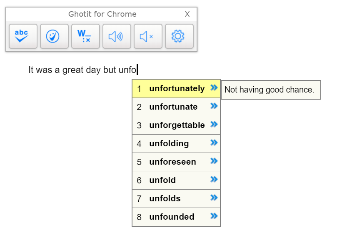Screen dimensions: 352x238
Task: Pick the word 'unforgettable'
Action: (x=177, y=125)
